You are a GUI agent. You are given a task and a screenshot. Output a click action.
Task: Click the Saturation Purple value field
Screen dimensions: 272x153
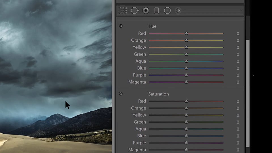pos(238,143)
